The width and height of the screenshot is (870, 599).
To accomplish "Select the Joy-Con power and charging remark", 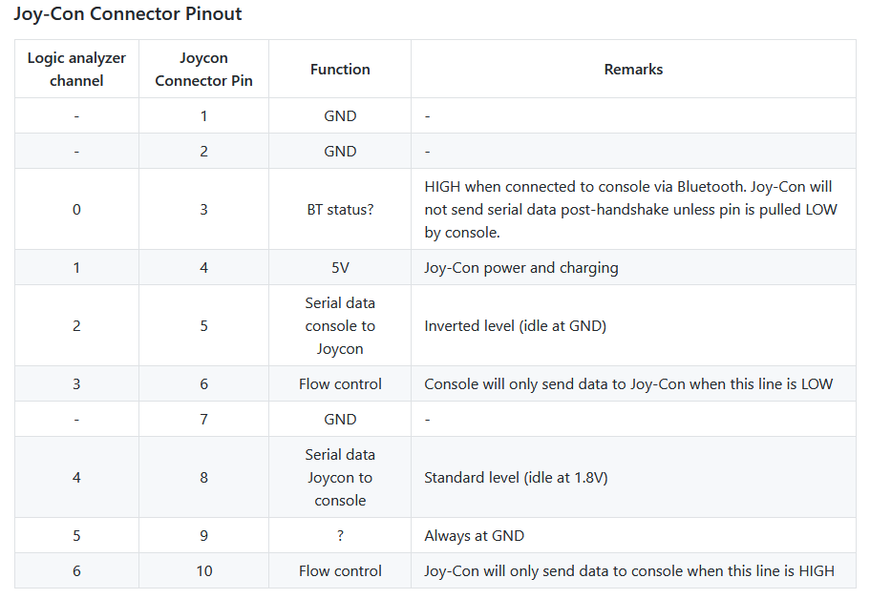I will pyautogui.click(x=520, y=268).
